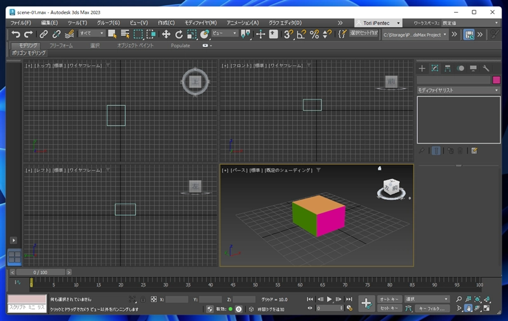Open the Modify command panel tab

[435, 69]
